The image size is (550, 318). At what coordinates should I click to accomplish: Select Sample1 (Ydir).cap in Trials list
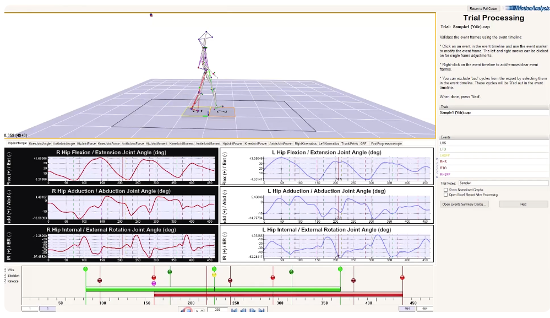coord(459,112)
